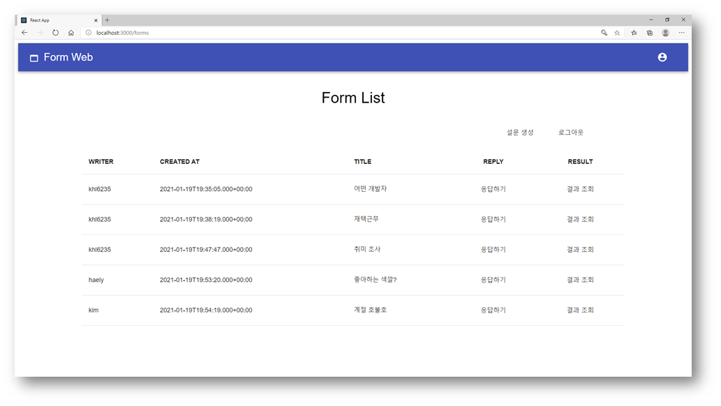Add this page to favorites with the star icon
Viewport: 721px width, 406px height.
(617, 32)
